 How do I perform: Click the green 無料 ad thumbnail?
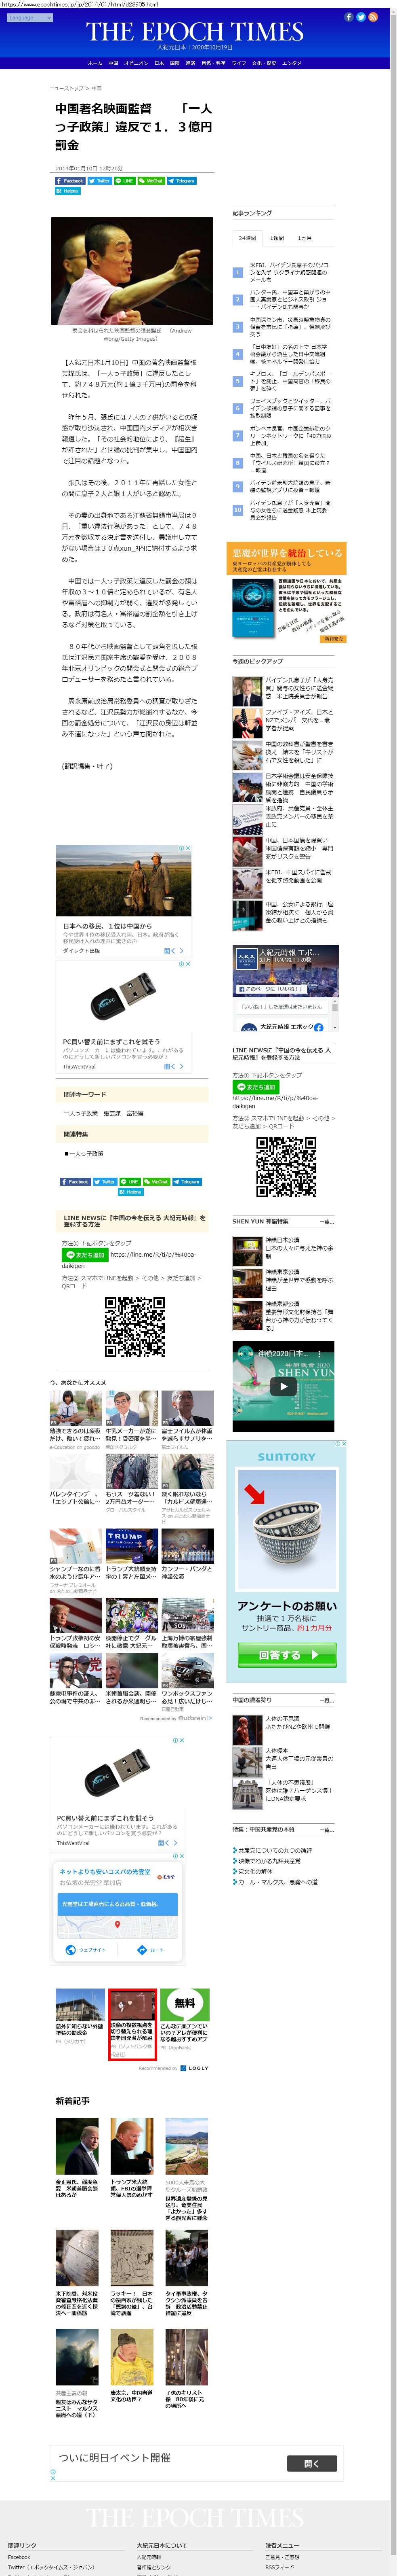185,2005
